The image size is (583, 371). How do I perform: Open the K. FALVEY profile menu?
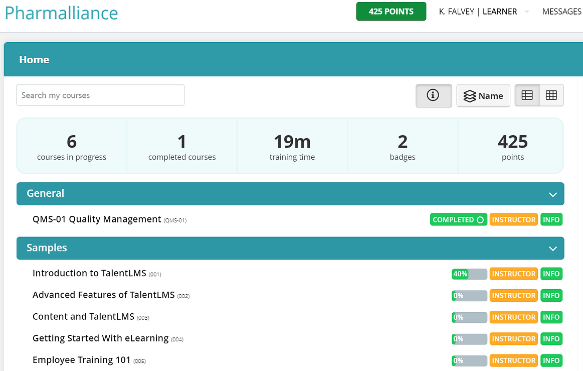[457, 12]
